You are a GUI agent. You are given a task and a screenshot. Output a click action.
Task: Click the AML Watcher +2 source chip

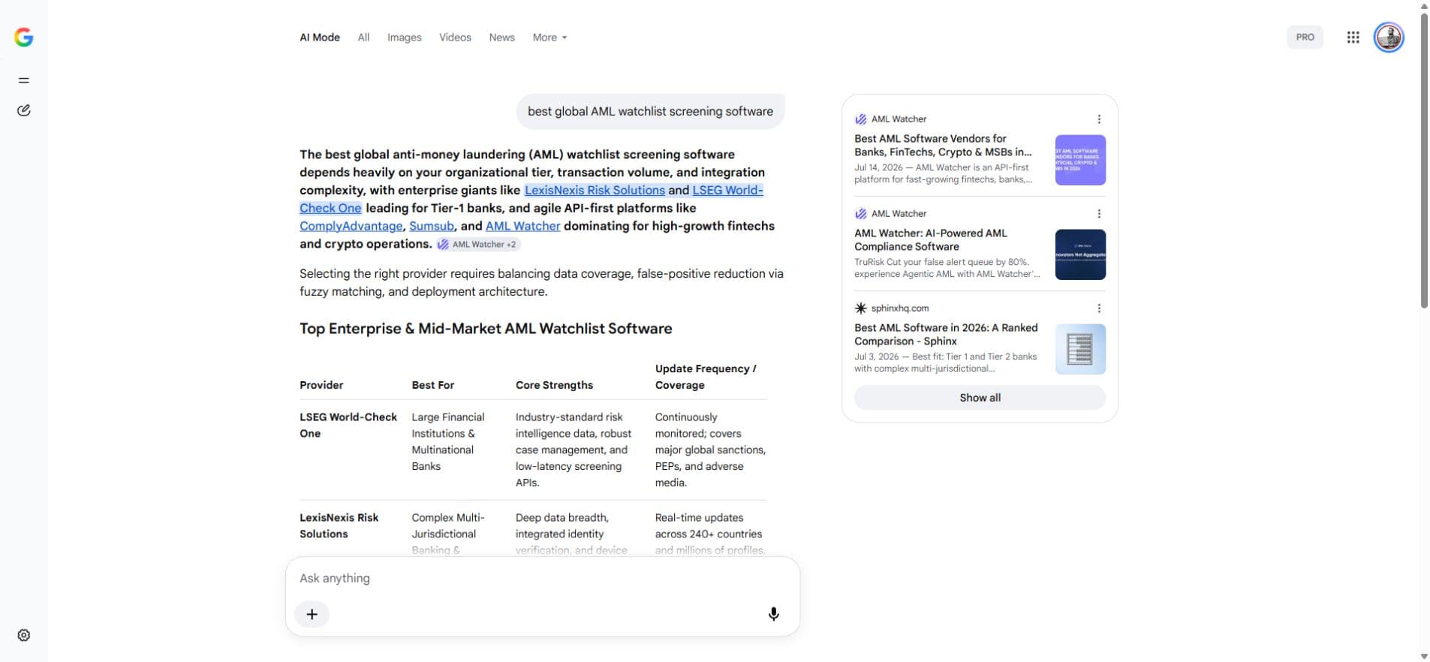(x=478, y=244)
